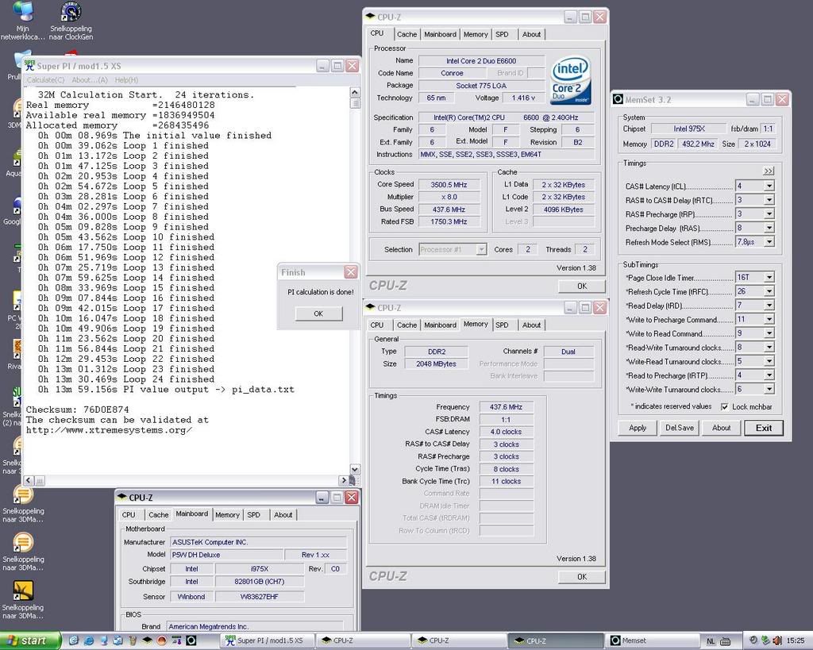Image resolution: width=813 pixels, height=650 pixels.
Task: Open Write to Read Command dropdown
Action: pos(769,333)
